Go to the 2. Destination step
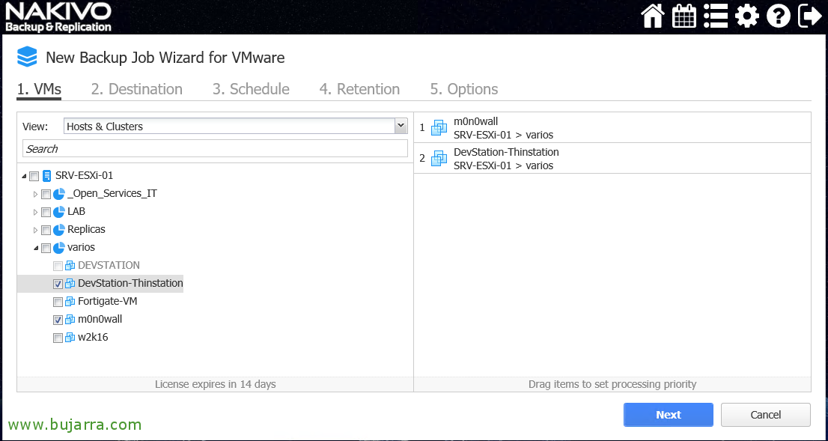 coord(137,89)
